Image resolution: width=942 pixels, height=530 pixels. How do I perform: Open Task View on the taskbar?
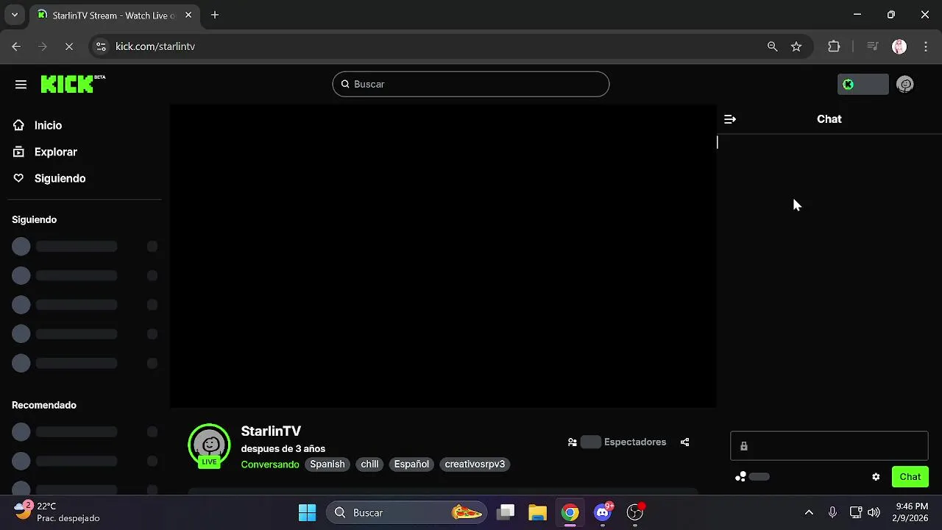[x=506, y=512]
